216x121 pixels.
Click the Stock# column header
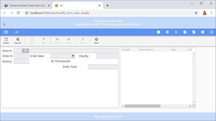click(x=126, y=49)
